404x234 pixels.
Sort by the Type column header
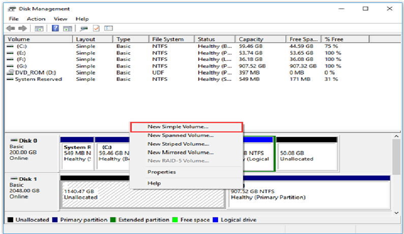(131, 40)
